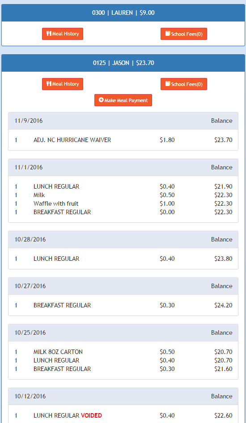The image size is (246, 423).
Task: Open Lauren's School Fees(0) button
Action: (184, 34)
